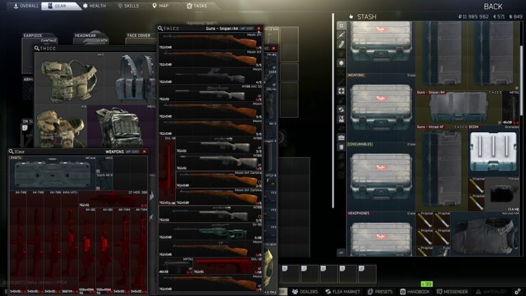Click search magnifier in Guns - Sniper/AK window
Viewport: 526px width, 296px height.
point(160,29)
